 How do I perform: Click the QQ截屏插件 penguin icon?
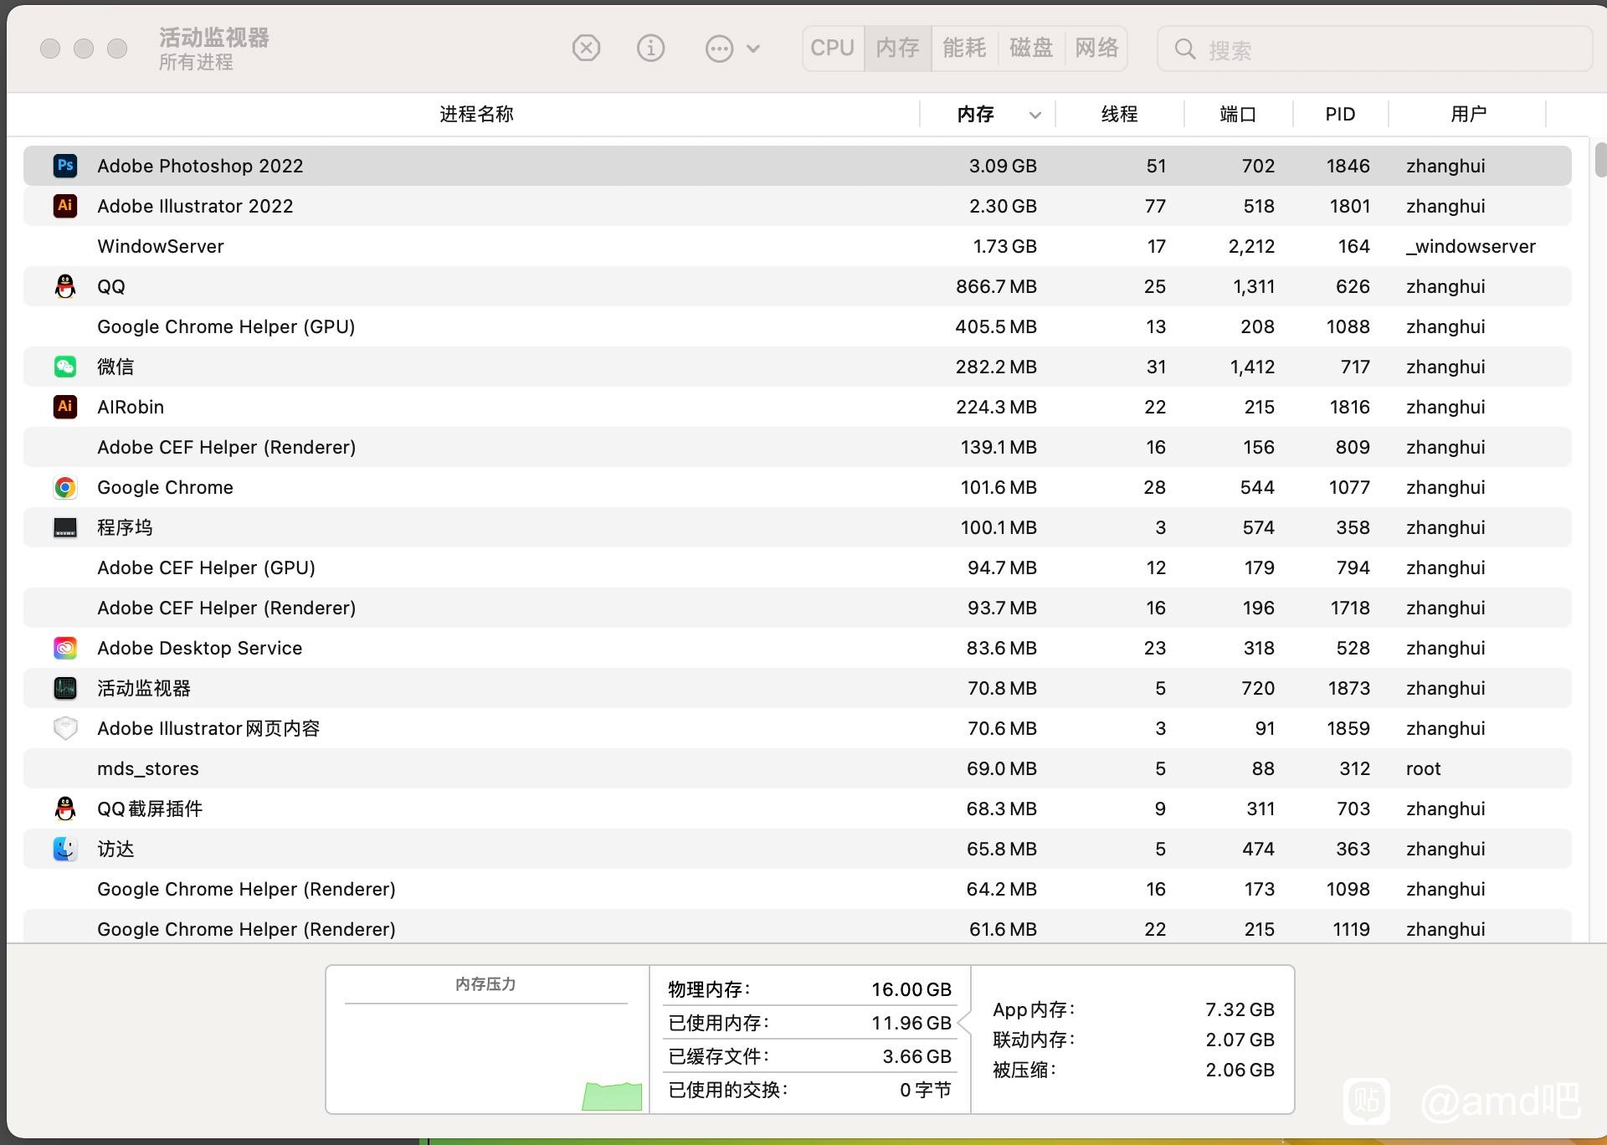tap(65, 809)
